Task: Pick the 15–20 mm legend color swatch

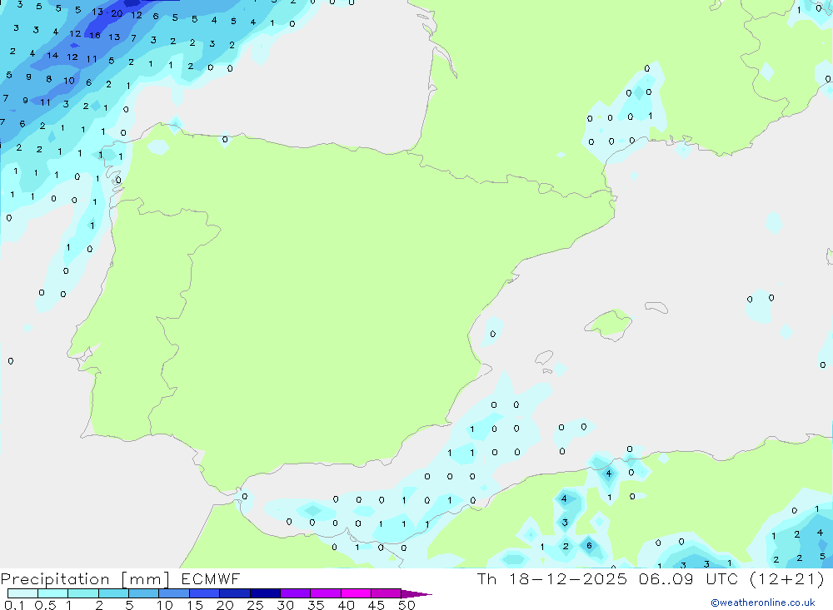Action: click(x=205, y=593)
